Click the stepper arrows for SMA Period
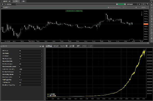The width and height of the screenshot is (153, 101). pos(42,53)
